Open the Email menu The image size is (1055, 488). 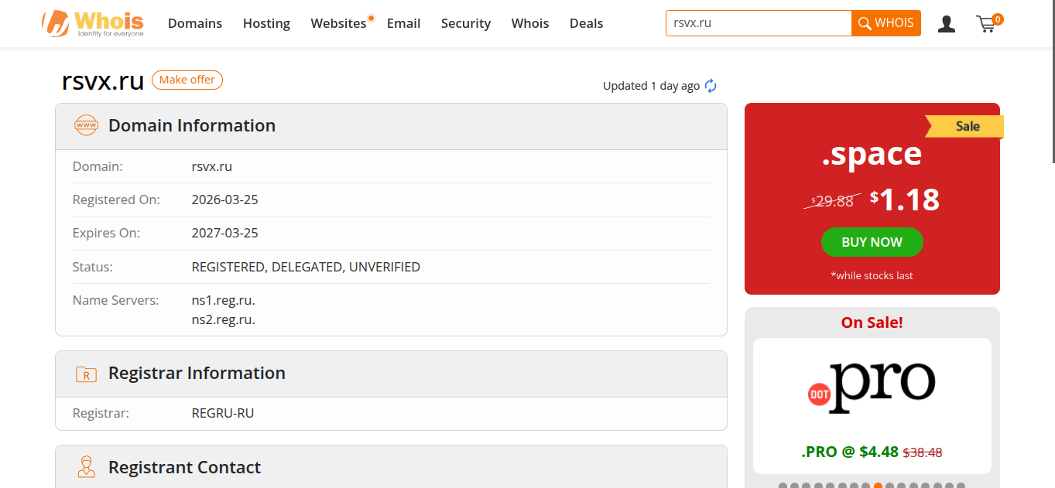404,23
